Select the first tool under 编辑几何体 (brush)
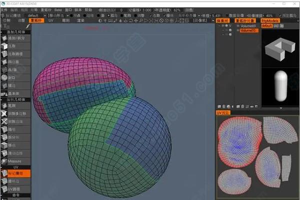 [x=15, y=106]
